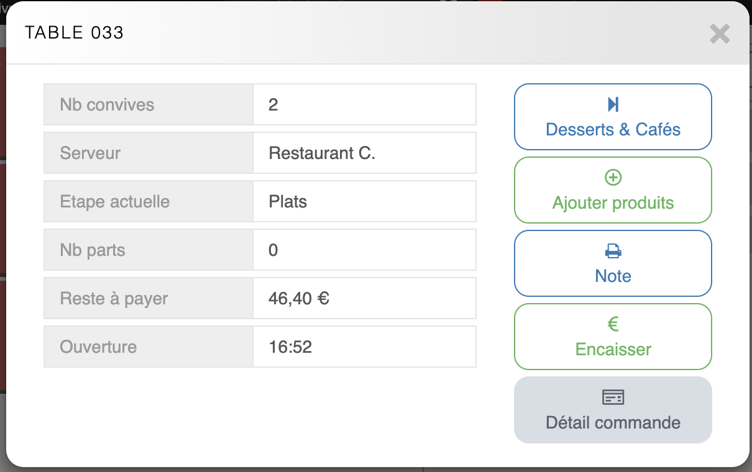Click the Nb convives value 2
The width and height of the screenshot is (752, 472).
[273, 104]
